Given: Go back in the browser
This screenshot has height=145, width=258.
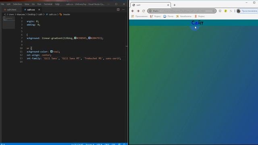Looking at the screenshot, I should pos(133,11).
